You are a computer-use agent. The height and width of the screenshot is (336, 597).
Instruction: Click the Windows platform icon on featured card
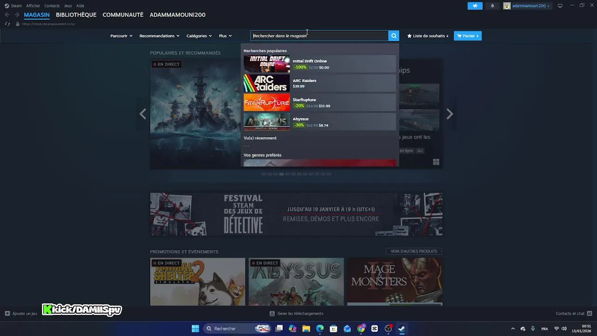coord(436,162)
